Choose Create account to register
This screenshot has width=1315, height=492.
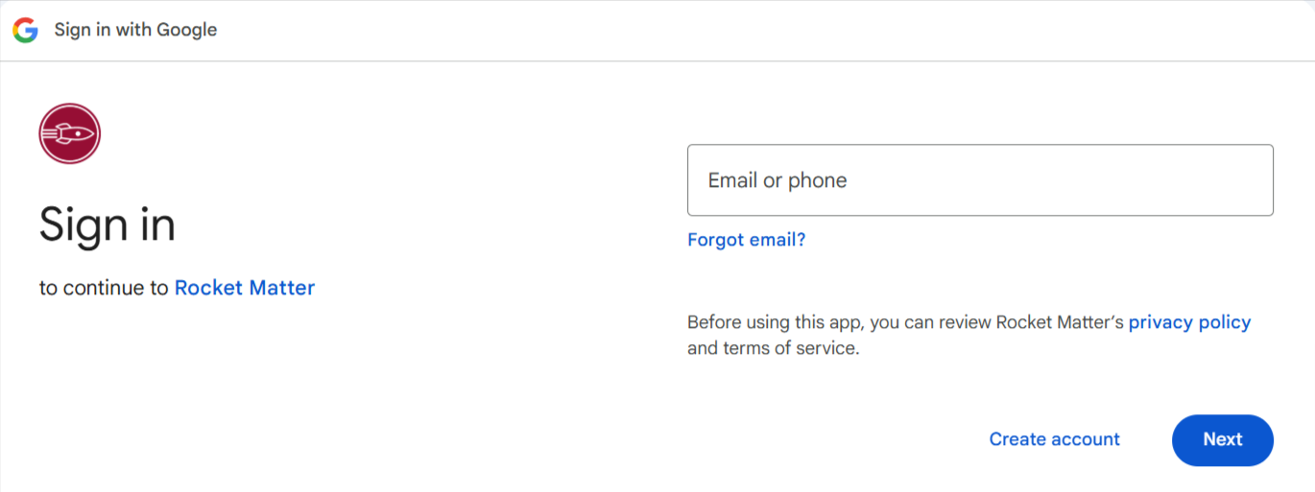pyautogui.click(x=1055, y=439)
